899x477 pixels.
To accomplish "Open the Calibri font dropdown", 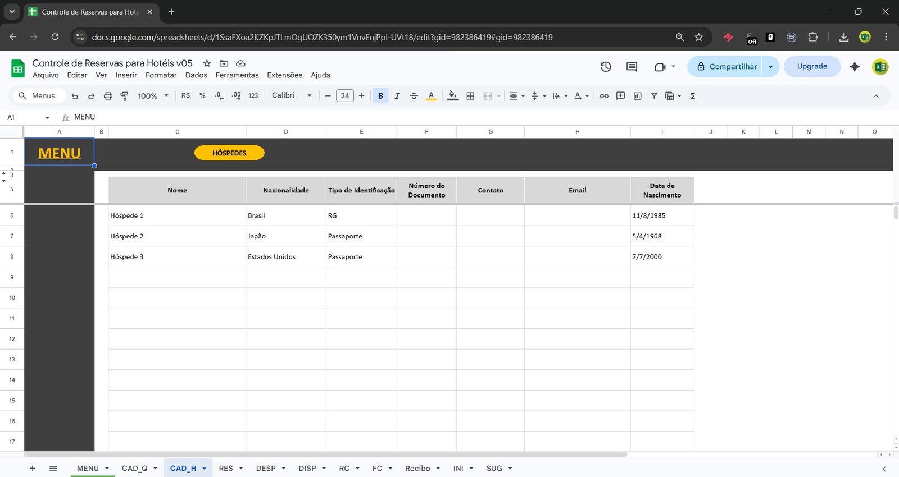I will tap(292, 96).
